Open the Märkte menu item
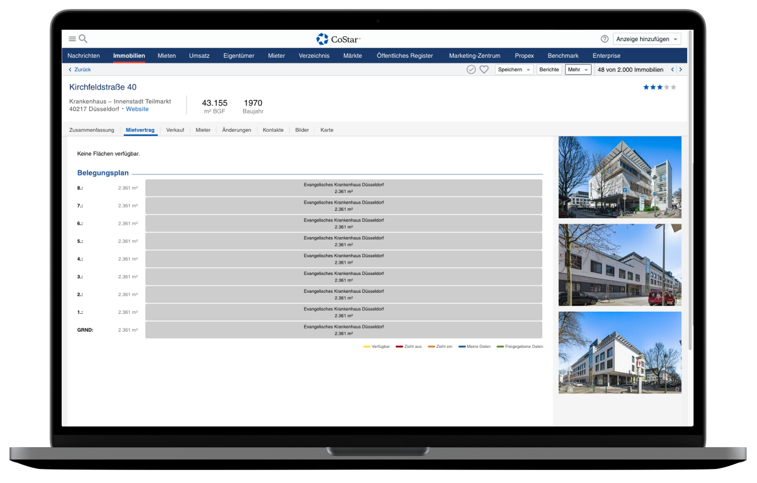The width and height of the screenshot is (757, 483). [x=353, y=56]
